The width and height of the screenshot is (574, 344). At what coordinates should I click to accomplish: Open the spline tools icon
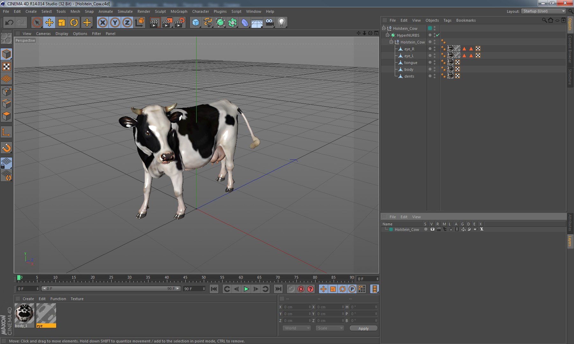[208, 23]
